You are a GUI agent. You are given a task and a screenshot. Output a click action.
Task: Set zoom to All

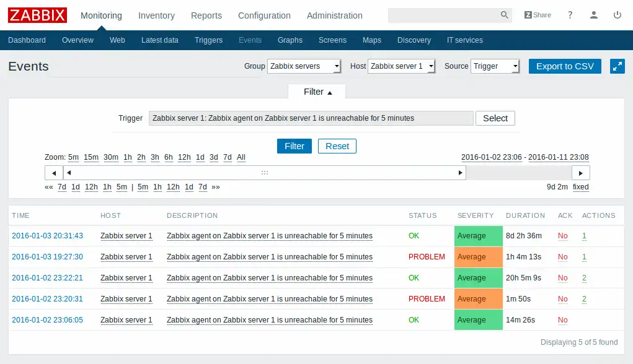(x=241, y=157)
